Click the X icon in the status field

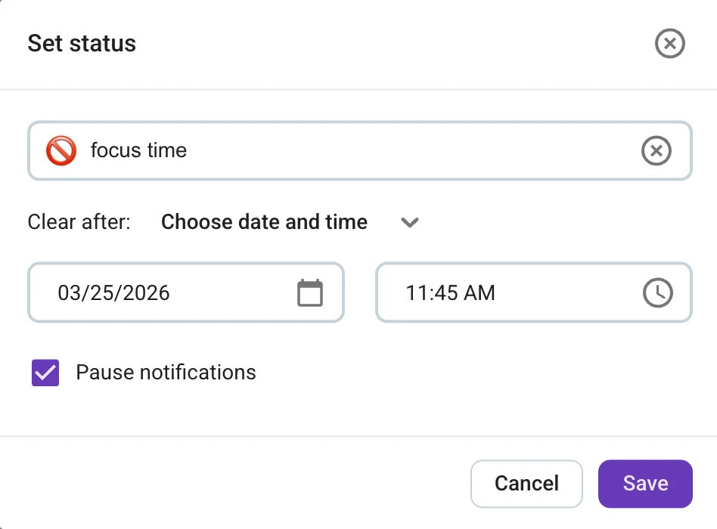656,150
